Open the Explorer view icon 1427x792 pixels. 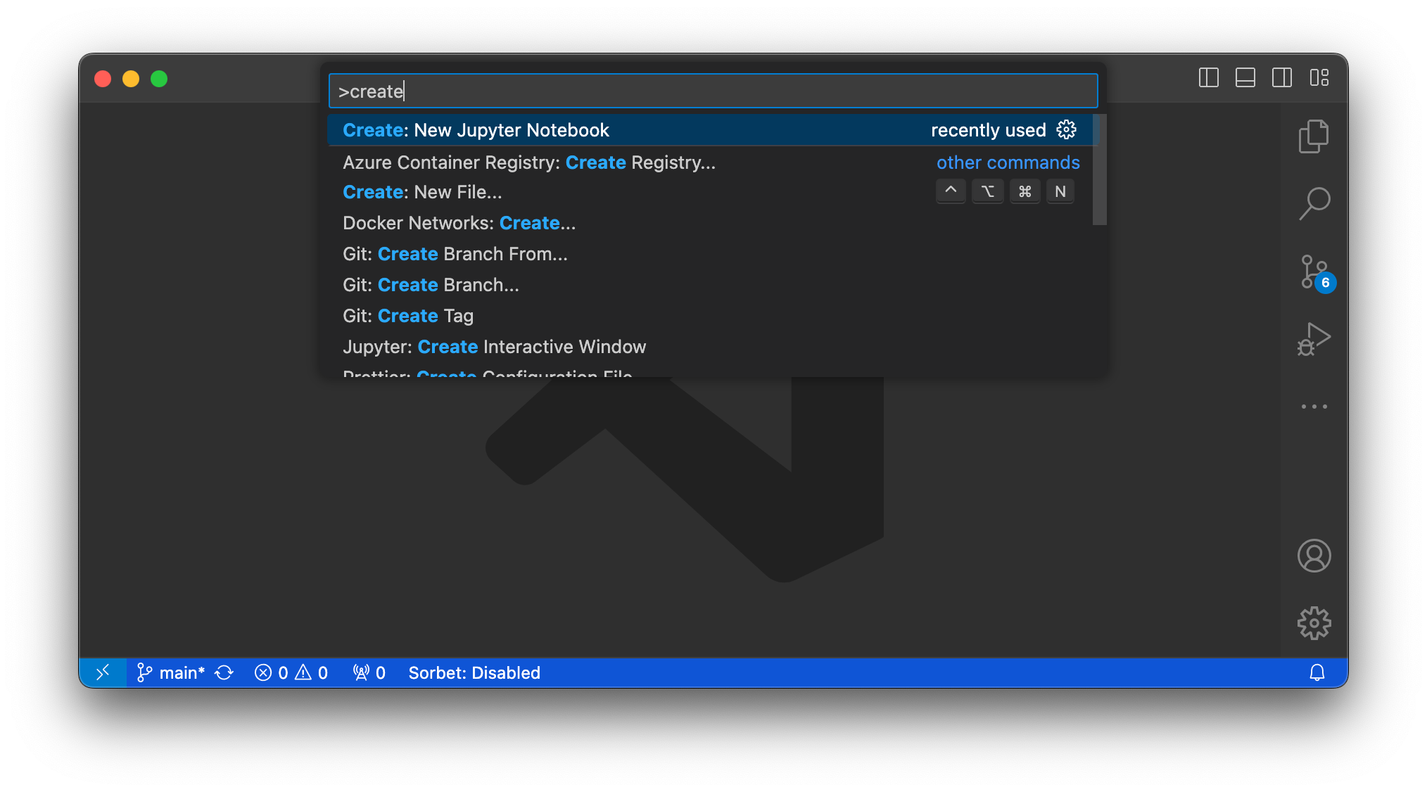tap(1313, 136)
